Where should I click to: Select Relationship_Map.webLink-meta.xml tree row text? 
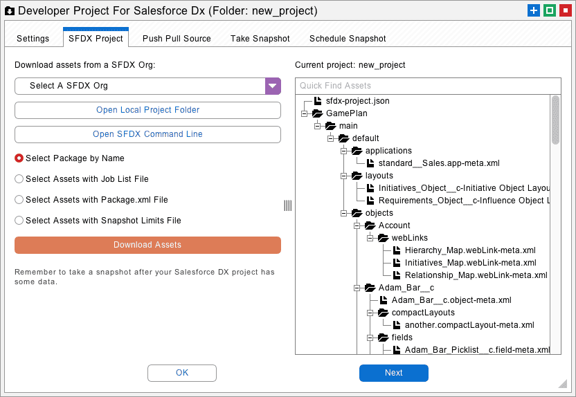click(476, 275)
